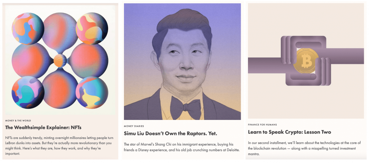Click the small striped center orb
The height and width of the screenshot is (163, 369).
coord(60,61)
